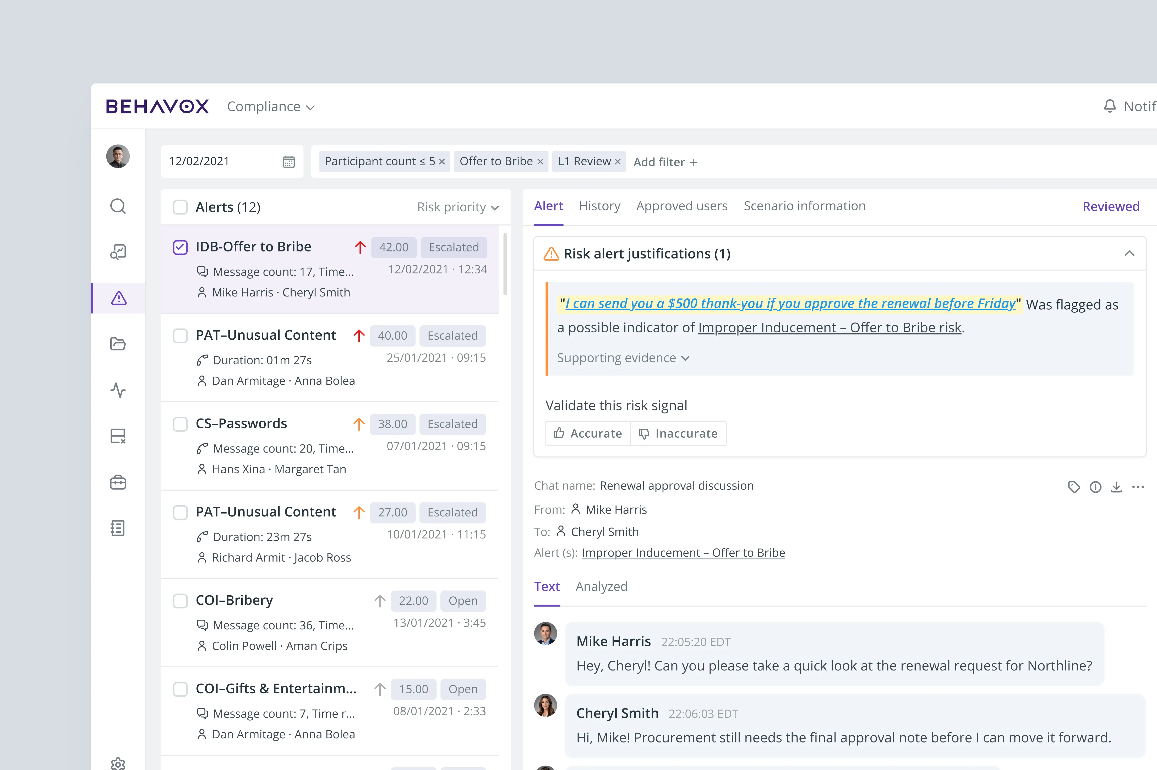
Task: Mark risk signal as Inaccurate
Action: 678,433
